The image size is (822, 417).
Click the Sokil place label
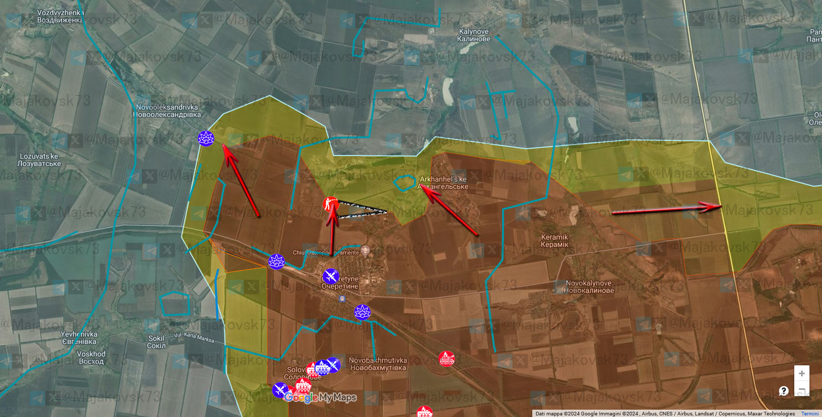click(x=156, y=342)
